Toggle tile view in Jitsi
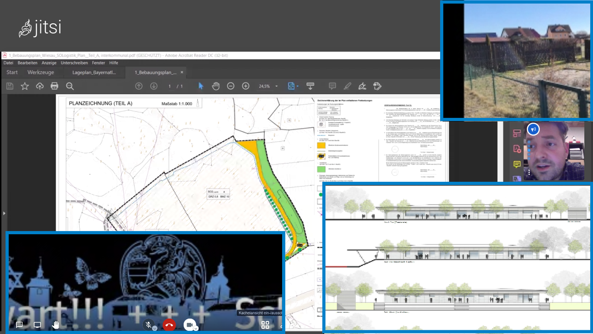Image resolution: width=593 pixels, height=334 pixels. tap(265, 325)
